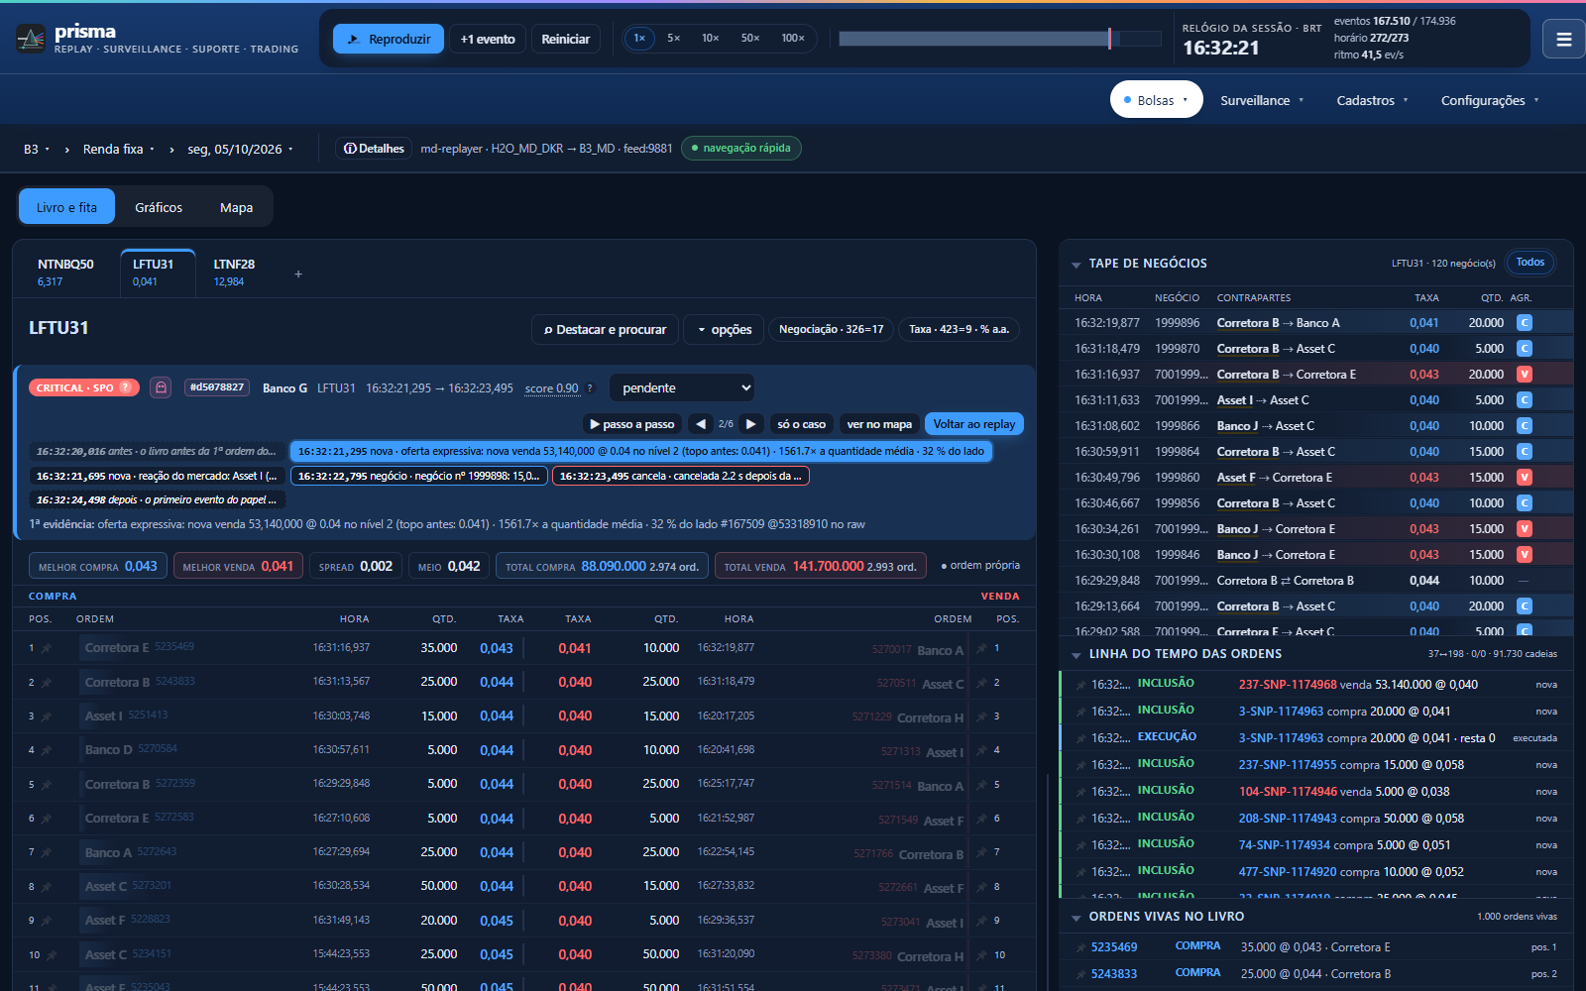
Task: Pin the Corretora B 5243833 bid row
Action: pyautogui.click(x=46, y=683)
